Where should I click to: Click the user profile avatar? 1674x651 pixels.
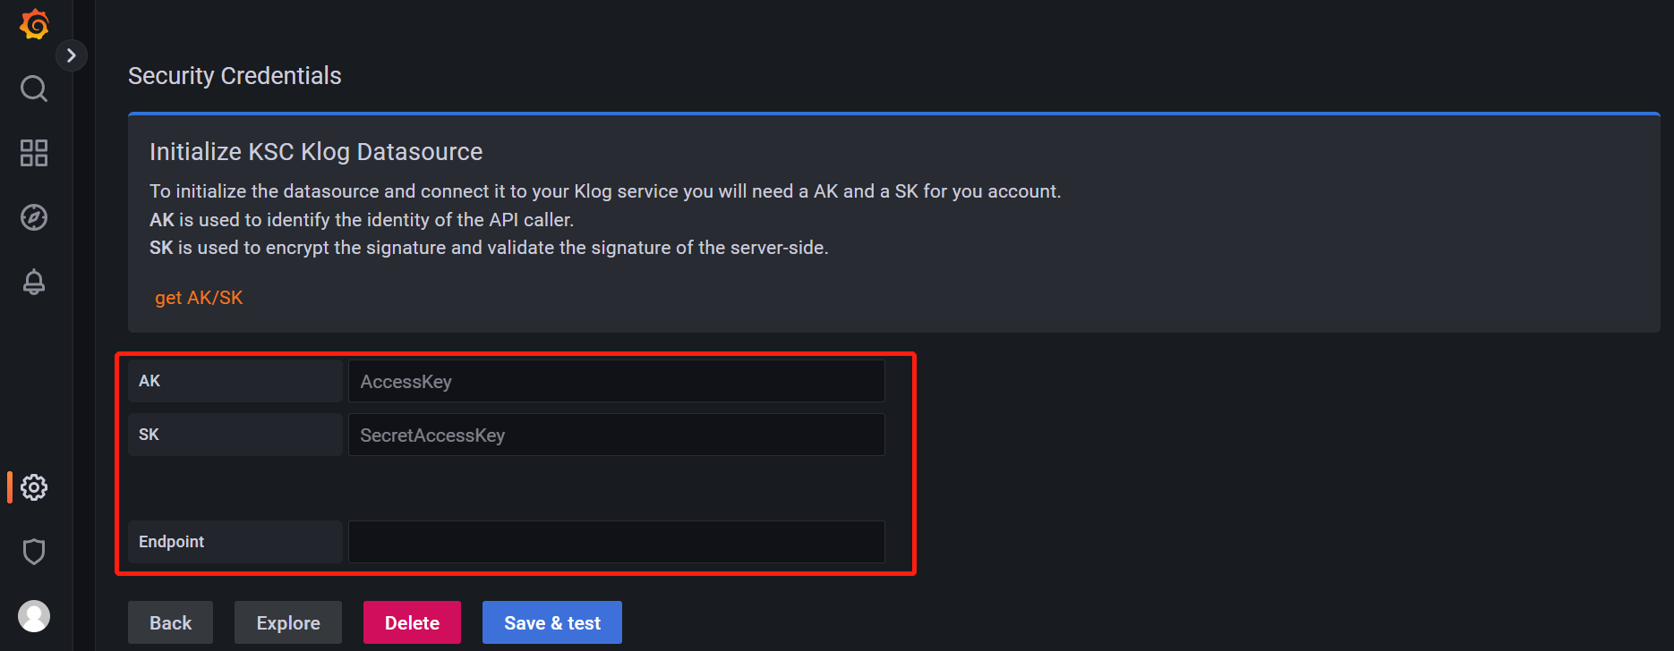[34, 616]
